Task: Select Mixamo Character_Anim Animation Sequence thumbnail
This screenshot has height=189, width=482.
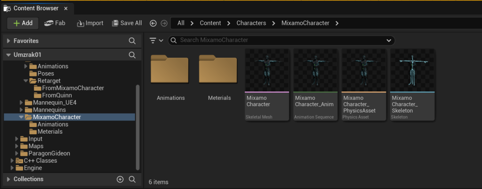Action: pyautogui.click(x=315, y=70)
